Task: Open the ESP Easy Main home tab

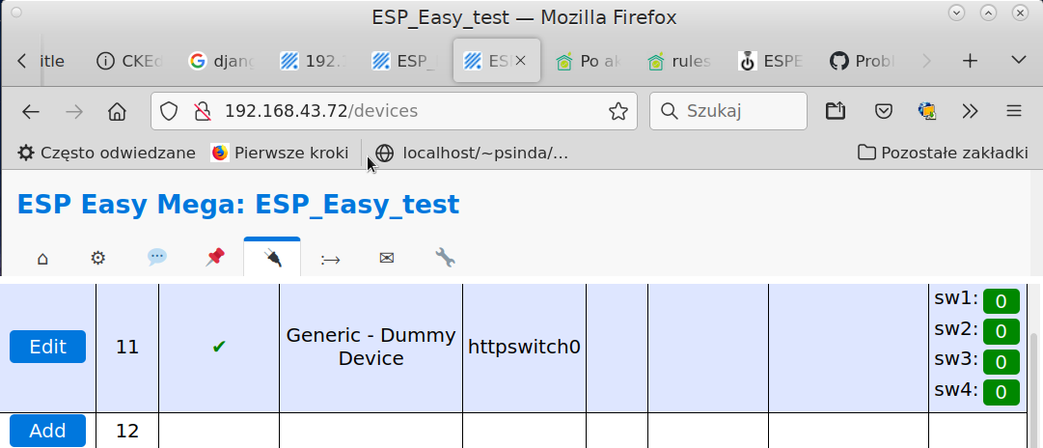Action: coord(41,258)
